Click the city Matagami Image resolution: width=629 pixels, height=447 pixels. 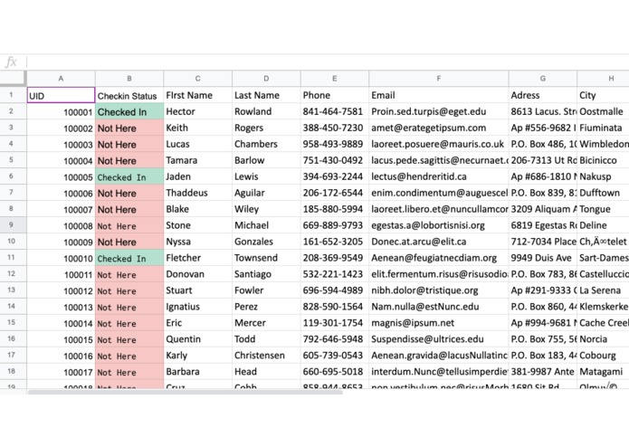tap(601, 372)
